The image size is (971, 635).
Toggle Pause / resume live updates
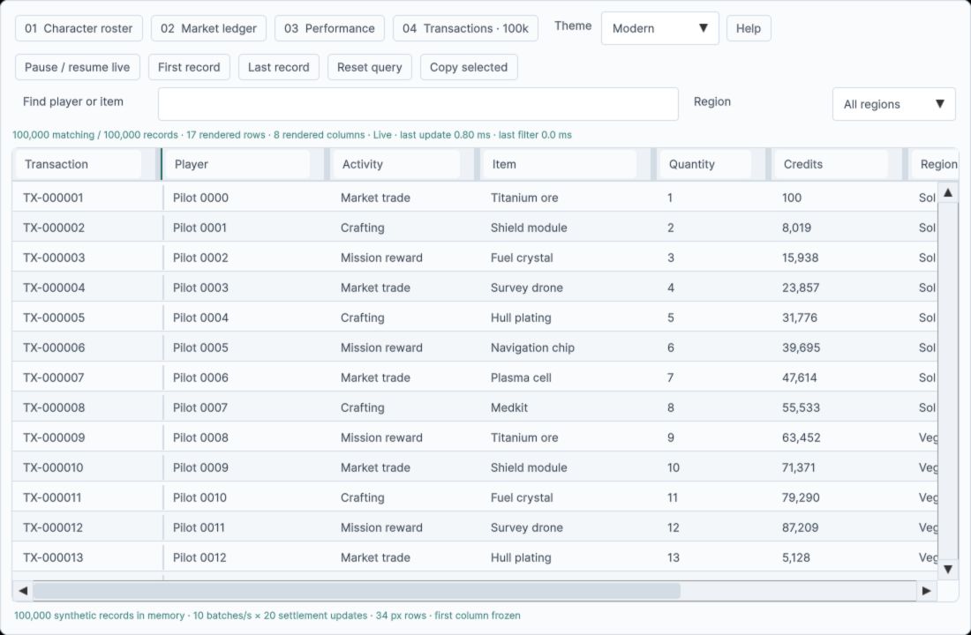click(x=78, y=67)
